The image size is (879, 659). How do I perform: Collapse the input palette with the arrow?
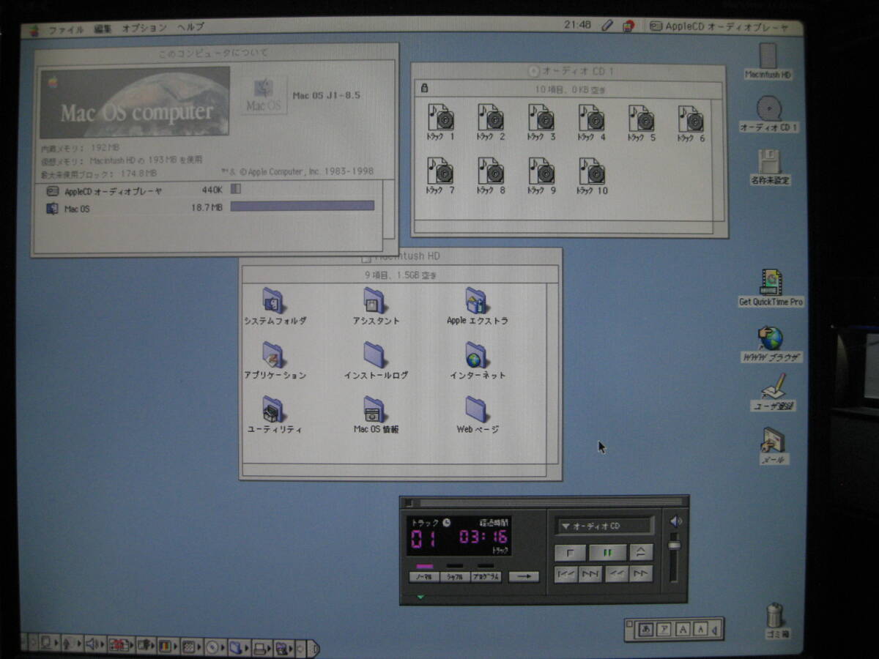click(x=716, y=629)
